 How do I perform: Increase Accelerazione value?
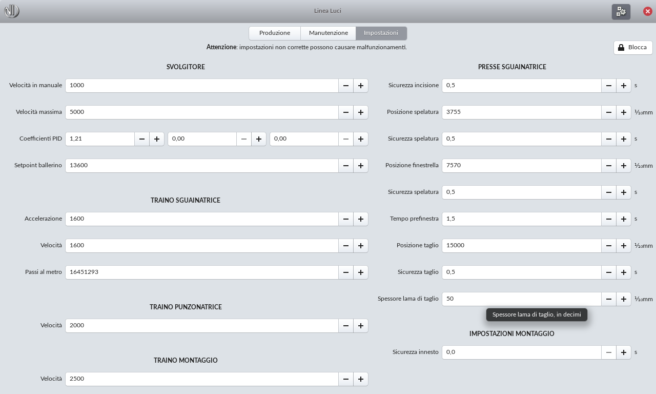tap(361, 219)
